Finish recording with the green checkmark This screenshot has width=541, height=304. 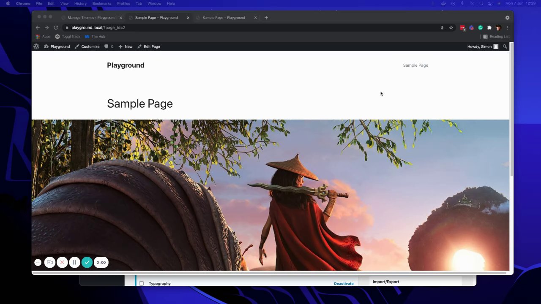tap(87, 262)
